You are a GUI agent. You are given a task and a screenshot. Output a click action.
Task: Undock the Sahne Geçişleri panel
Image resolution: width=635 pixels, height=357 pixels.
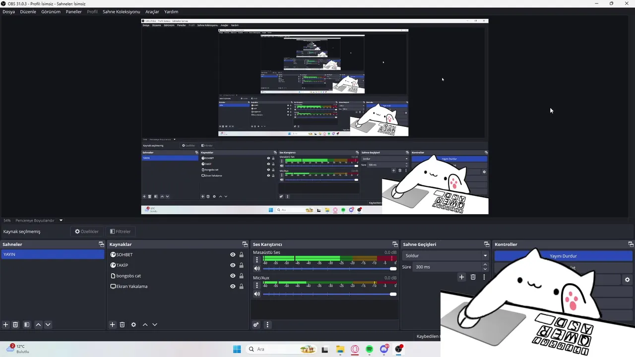click(x=487, y=244)
